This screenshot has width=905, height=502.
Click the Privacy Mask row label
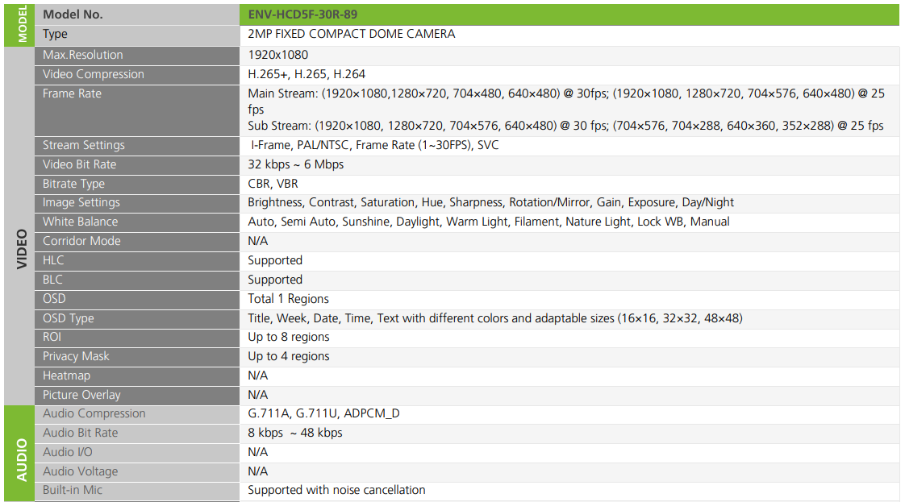coord(76,356)
